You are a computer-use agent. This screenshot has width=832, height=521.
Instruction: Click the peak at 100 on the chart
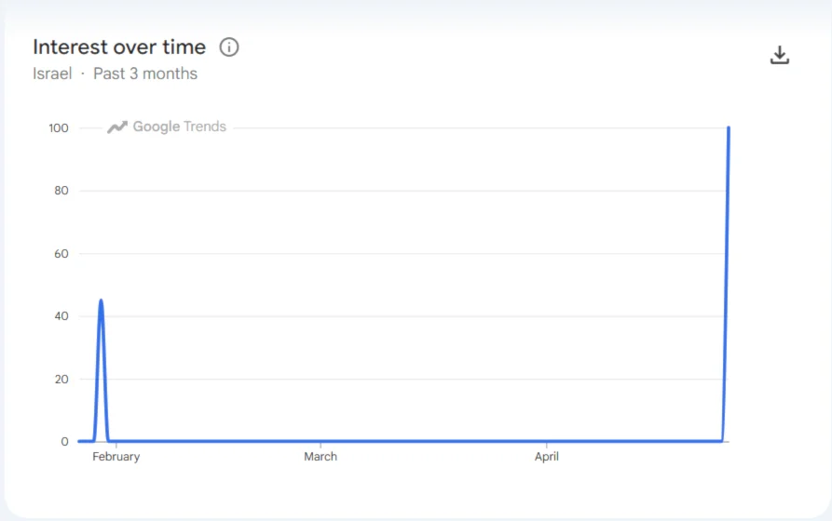[728, 128]
